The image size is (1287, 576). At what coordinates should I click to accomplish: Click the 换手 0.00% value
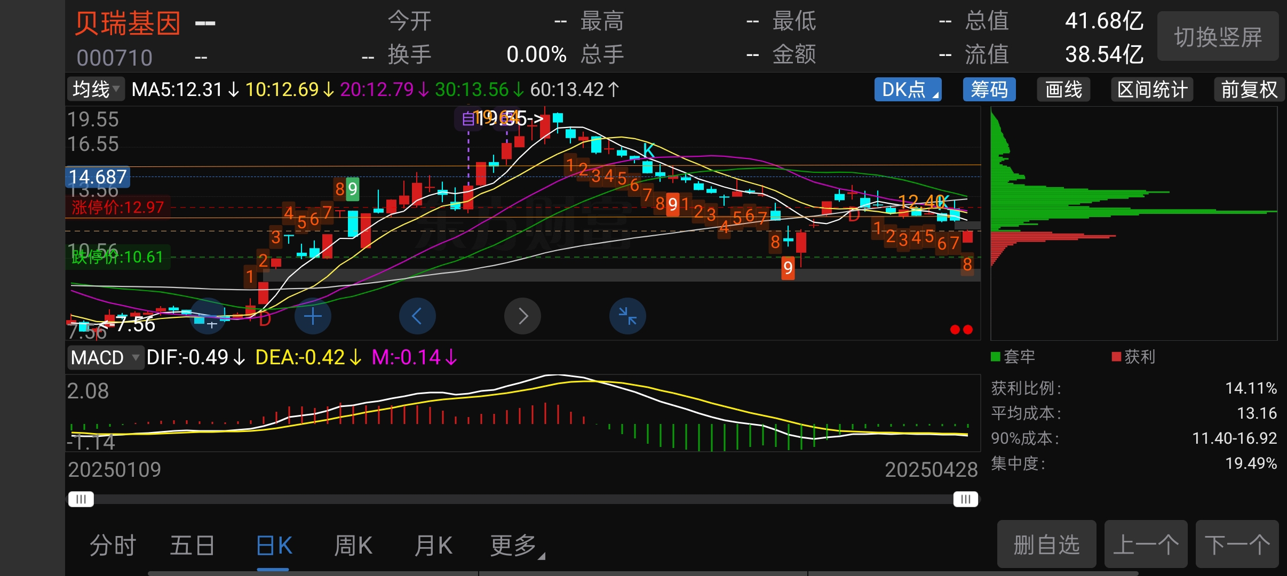tap(536, 54)
